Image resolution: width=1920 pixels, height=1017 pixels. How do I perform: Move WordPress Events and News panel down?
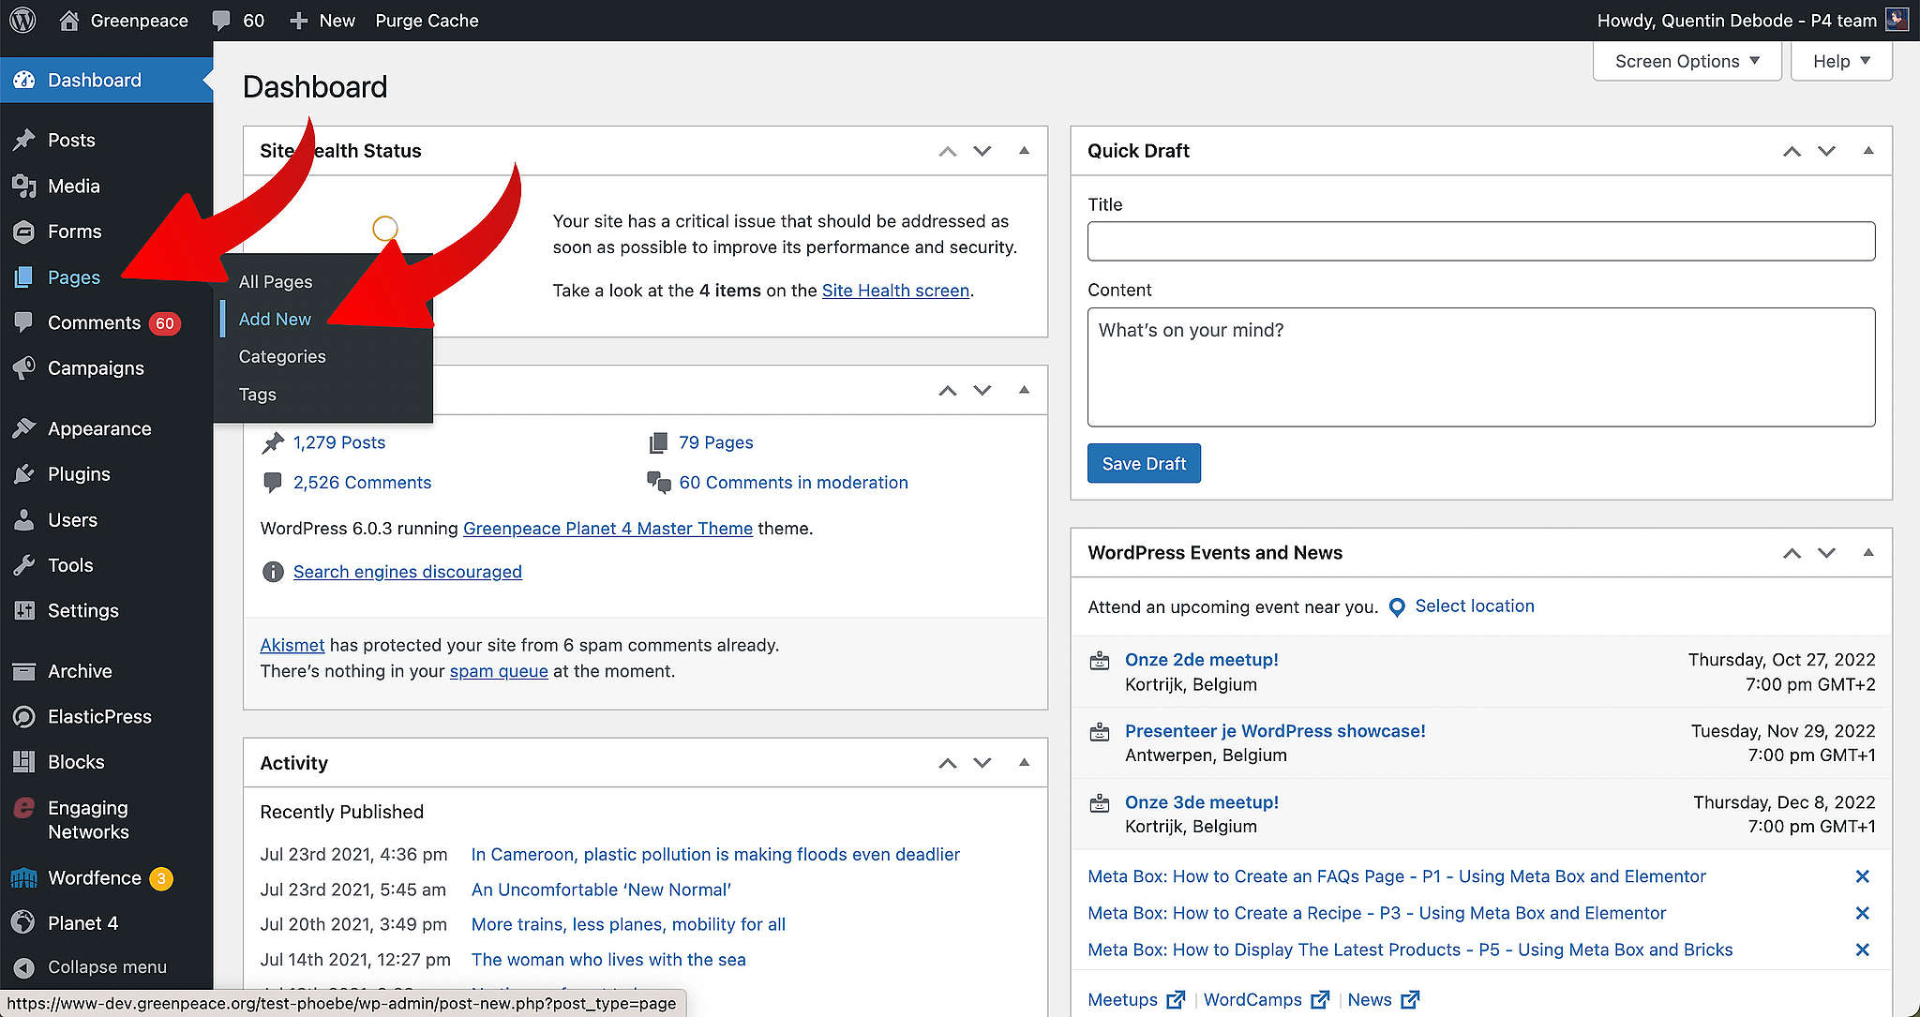click(1826, 553)
